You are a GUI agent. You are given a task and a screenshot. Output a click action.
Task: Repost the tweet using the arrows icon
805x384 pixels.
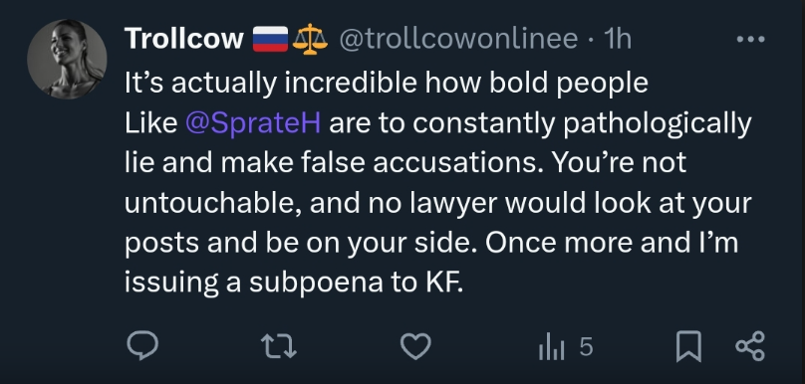[x=279, y=346]
